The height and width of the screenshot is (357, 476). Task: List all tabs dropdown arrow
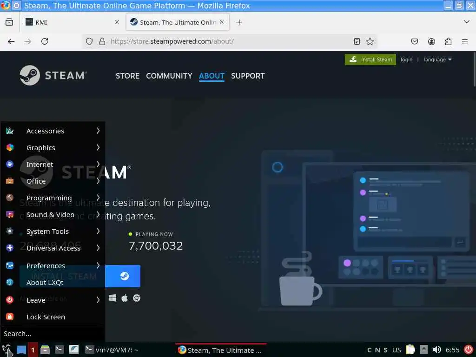click(x=467, y=22)
